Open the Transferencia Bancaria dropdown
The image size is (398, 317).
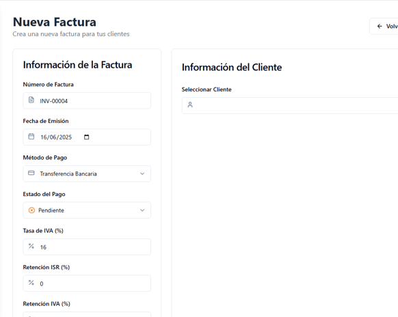point(87,174)
